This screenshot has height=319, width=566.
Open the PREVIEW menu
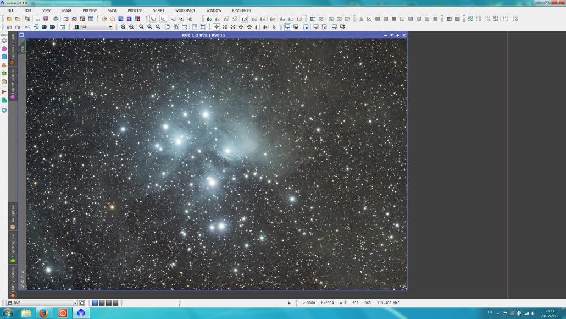[x=90, y=10]
